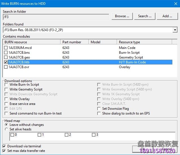The height and width of the screenshot is (155, 180).
Task: Toggle Set max data transfer rate
Action: (4, 151)
